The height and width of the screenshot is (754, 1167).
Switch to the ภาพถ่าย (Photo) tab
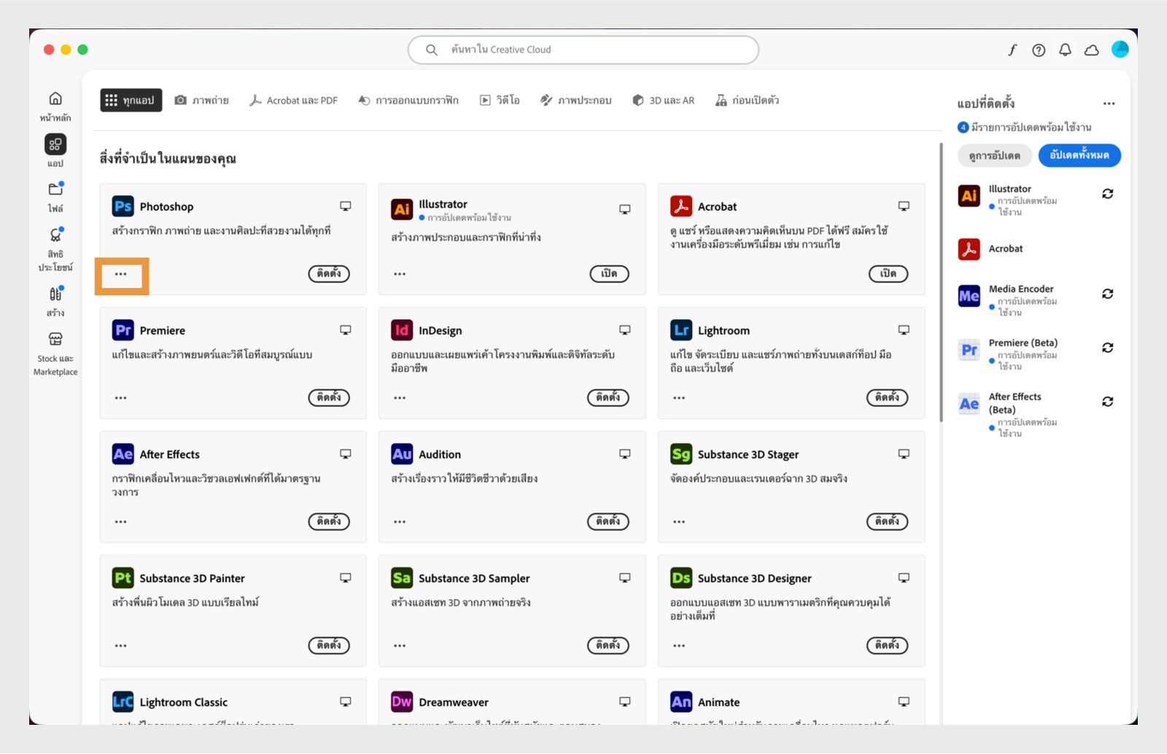(202, 101)
